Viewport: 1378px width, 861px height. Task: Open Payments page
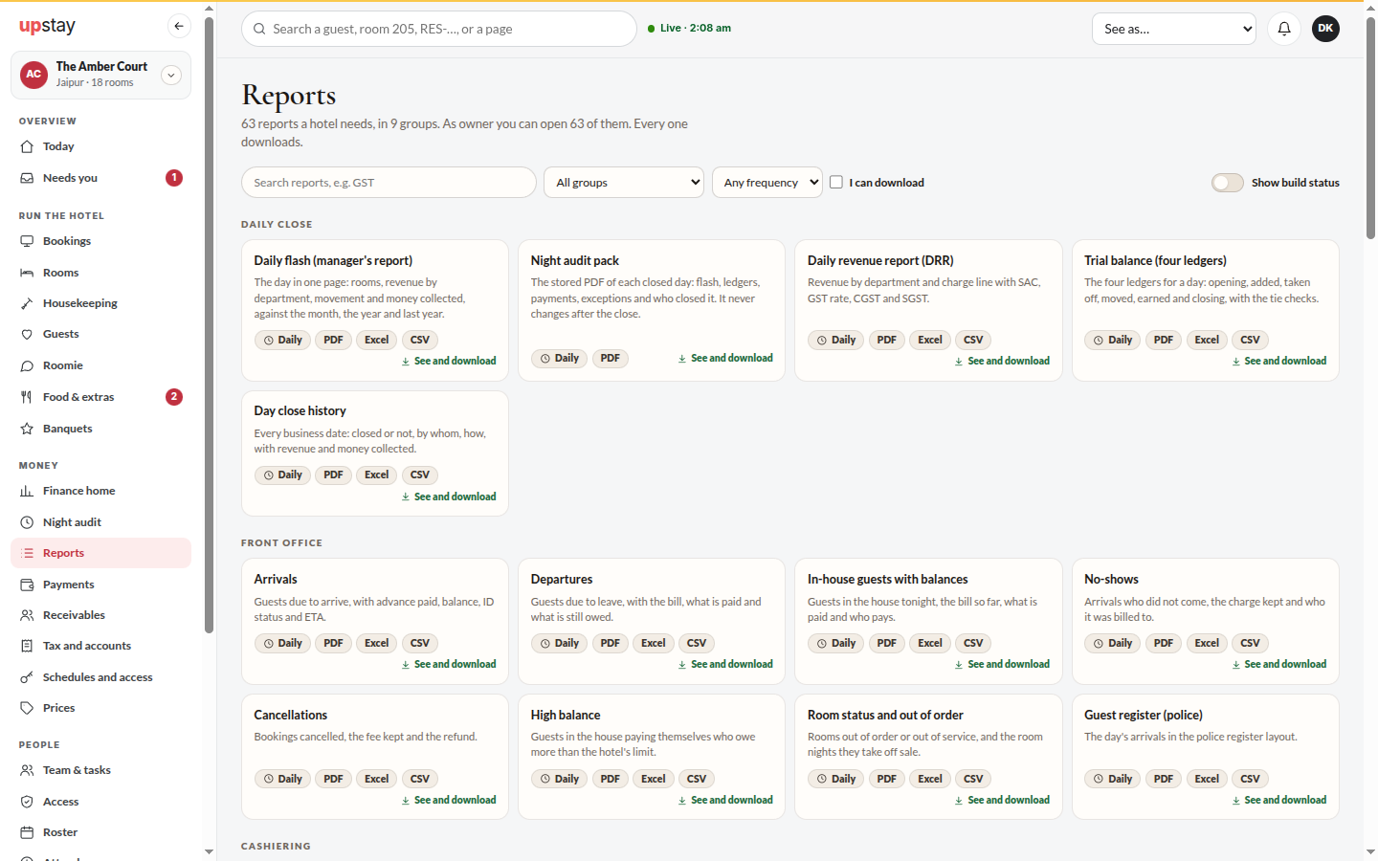tap(100, 585)
